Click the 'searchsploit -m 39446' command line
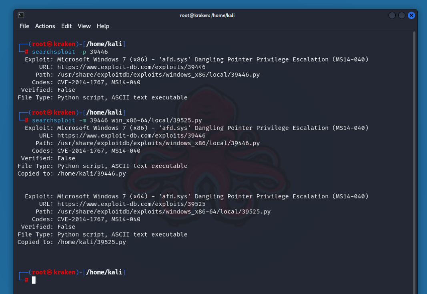 (117, 120)
